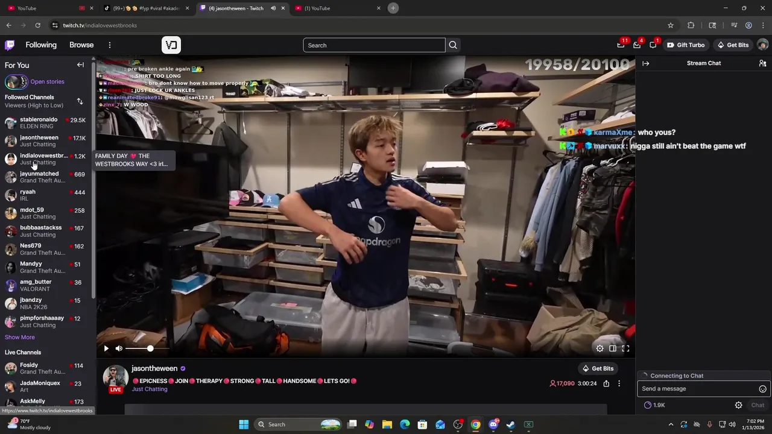Focus the Twitch search field
The width and height of the screenshot is (772, 434).
[374, 45]
